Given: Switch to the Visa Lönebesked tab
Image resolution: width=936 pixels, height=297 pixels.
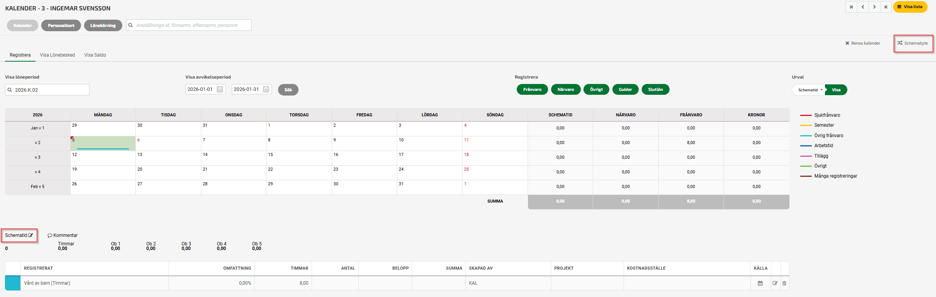Looking at the screenshot, I should [57, 55].
